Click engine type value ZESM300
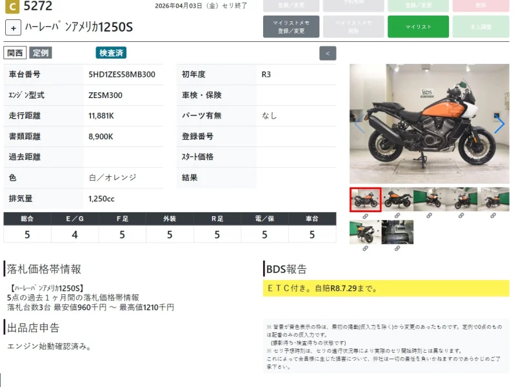Image resolution: width=516 pixels, height=387 pixels. (x=105, y=95)
